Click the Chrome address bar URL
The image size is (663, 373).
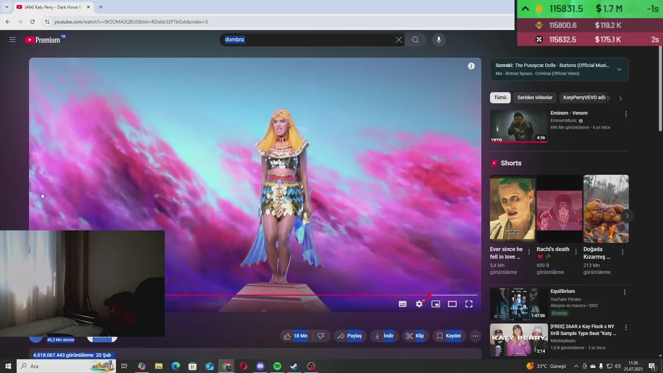pyautogui.click(x=131, y=22)
